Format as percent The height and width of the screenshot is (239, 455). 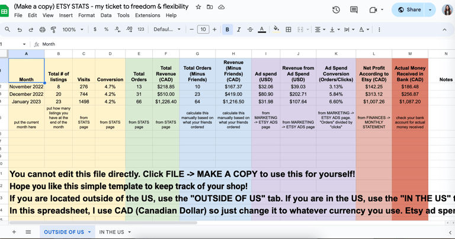(x=106, y=30)
